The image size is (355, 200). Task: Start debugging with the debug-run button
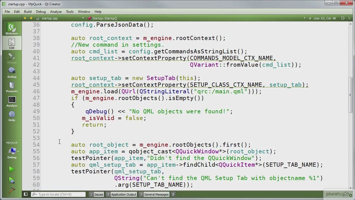point(12,181)
